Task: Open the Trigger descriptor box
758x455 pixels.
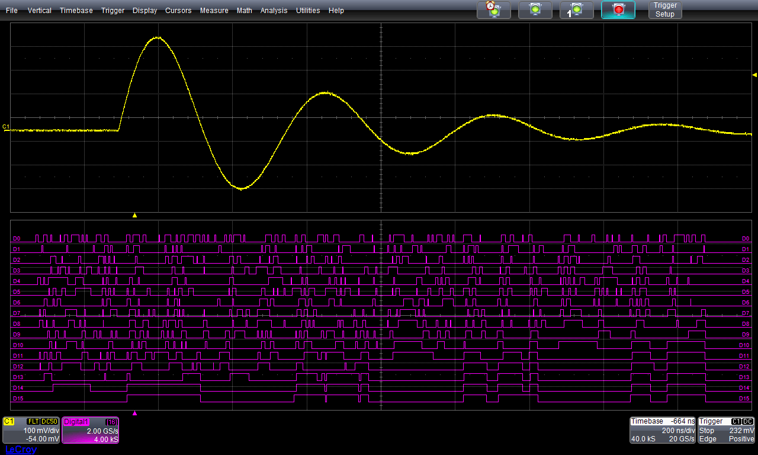Action: (x=727, y=430)
